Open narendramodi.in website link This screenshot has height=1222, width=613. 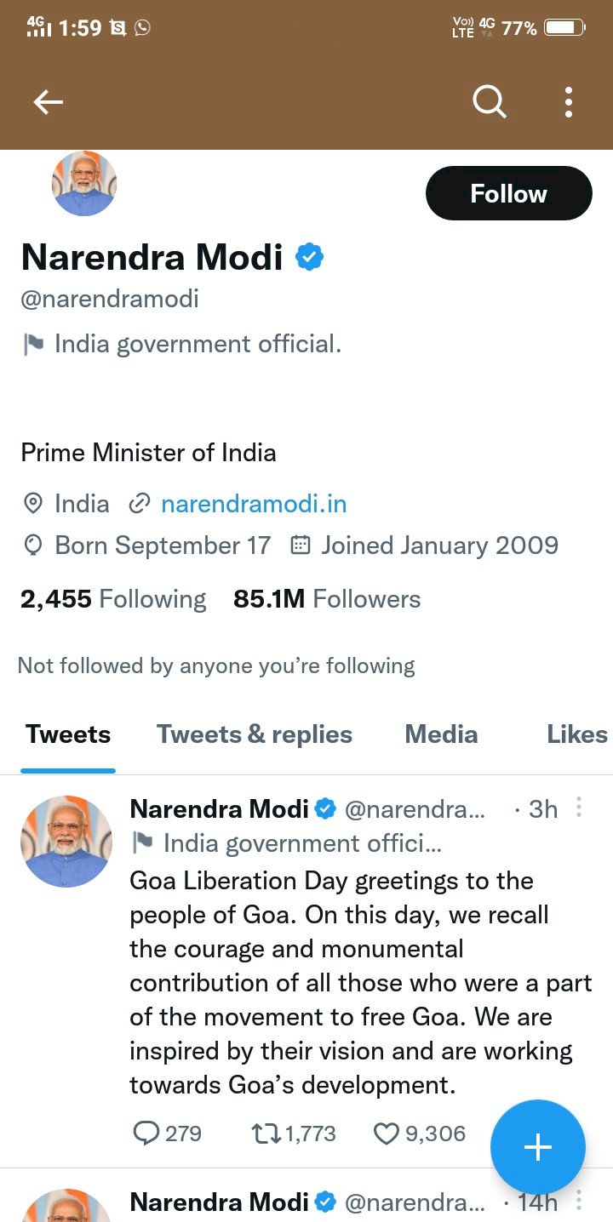tap(254, 504)
